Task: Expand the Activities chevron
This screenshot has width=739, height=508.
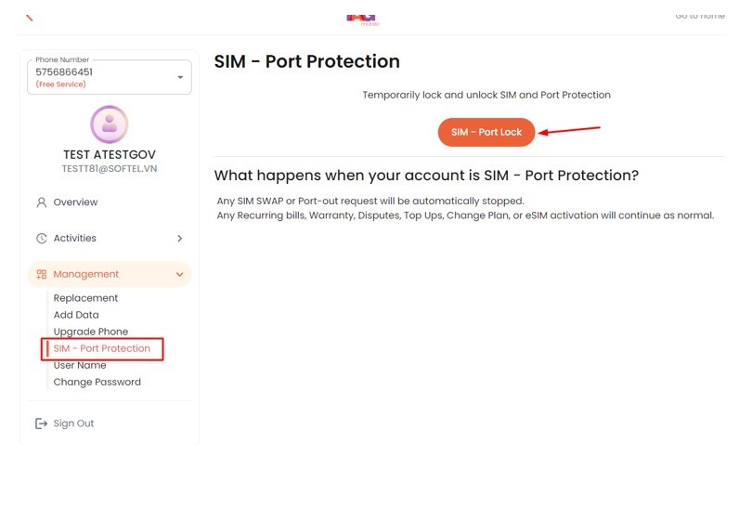Action: pos(179,239)
